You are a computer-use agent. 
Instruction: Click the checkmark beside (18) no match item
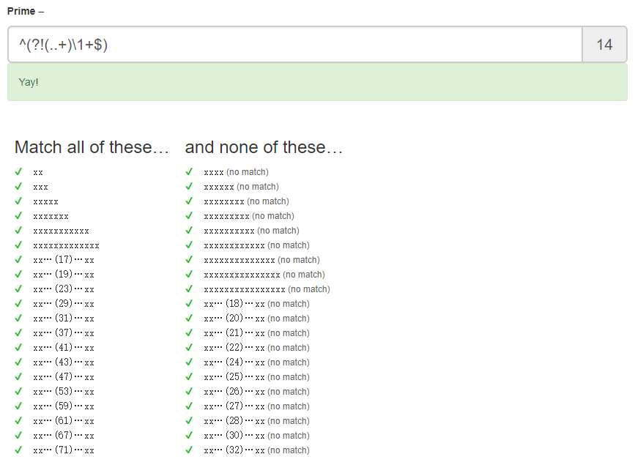[x=189, y=303]
